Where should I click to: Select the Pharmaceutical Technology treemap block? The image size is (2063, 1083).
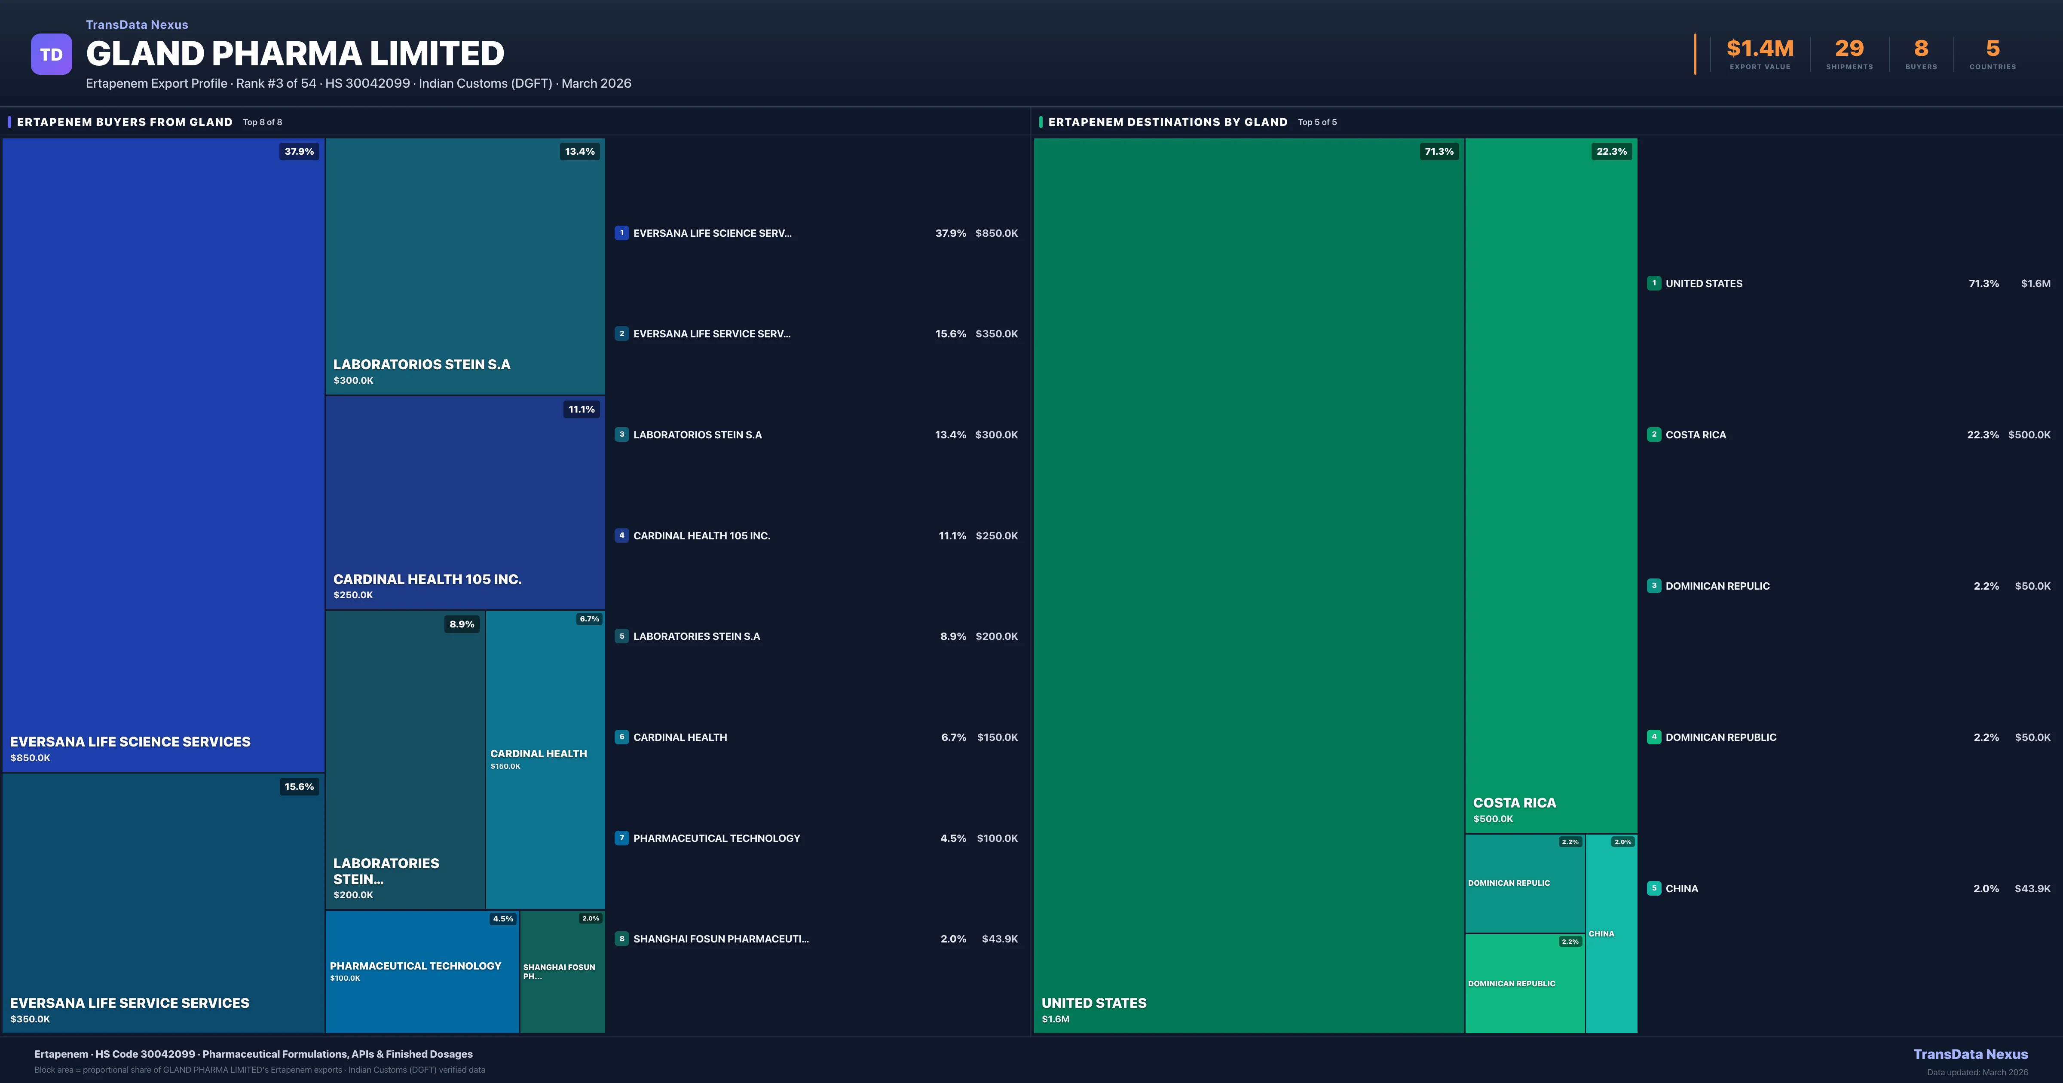point(422,972)
